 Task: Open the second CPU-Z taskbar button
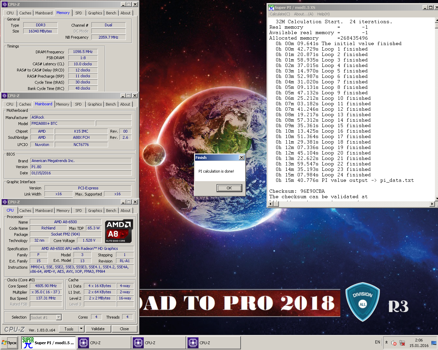coord(158,342)
